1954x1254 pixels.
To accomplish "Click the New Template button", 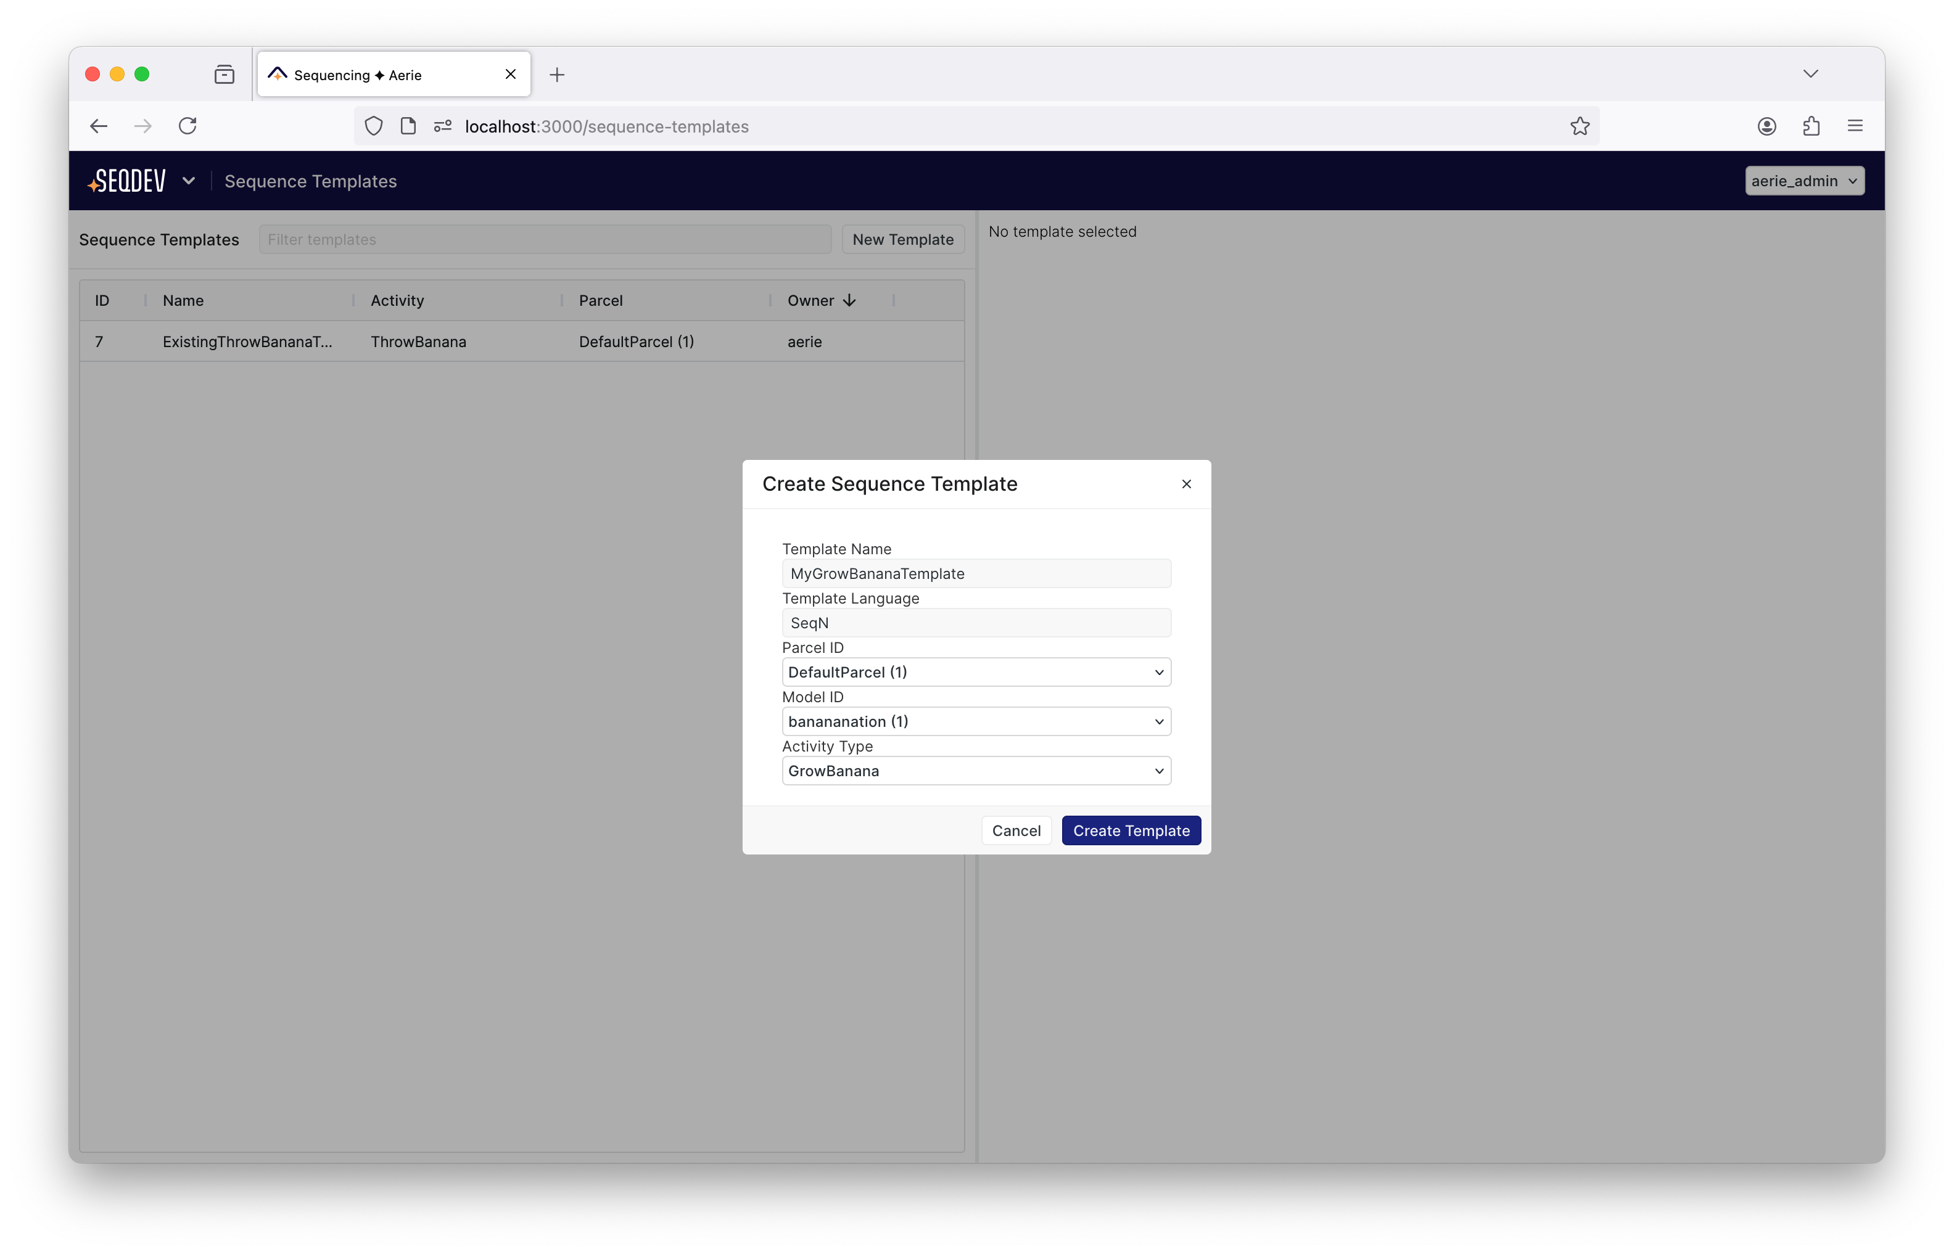I will click(x=902, y=239).
